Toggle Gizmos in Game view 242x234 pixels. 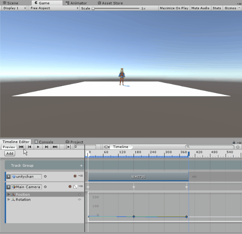point(230,8)
